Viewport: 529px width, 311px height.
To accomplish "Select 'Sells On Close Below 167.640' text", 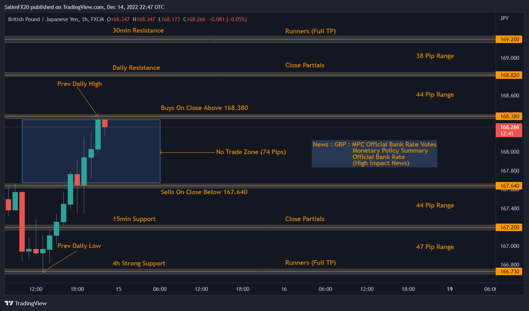I will (204, 192).
